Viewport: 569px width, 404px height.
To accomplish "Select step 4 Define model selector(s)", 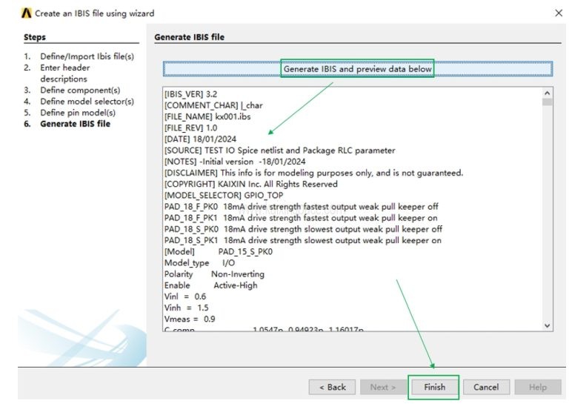I will (x=87, y=102).
